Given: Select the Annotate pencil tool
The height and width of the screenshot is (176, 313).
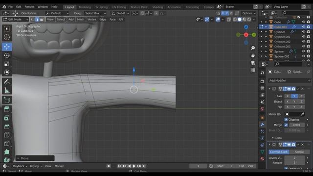Looking at the screenshot, I should coord(7,82).
